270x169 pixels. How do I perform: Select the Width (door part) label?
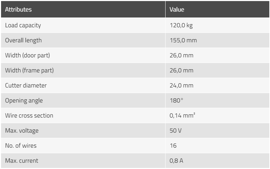(28, 55)
